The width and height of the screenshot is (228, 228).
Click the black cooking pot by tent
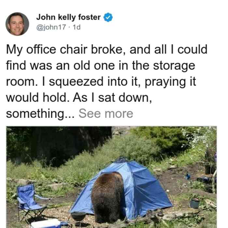tap(78, 216)
